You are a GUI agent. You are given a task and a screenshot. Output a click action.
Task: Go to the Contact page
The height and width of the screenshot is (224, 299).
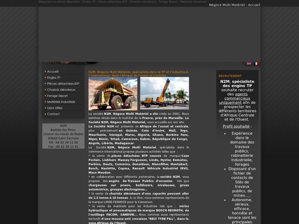(53, 114)
